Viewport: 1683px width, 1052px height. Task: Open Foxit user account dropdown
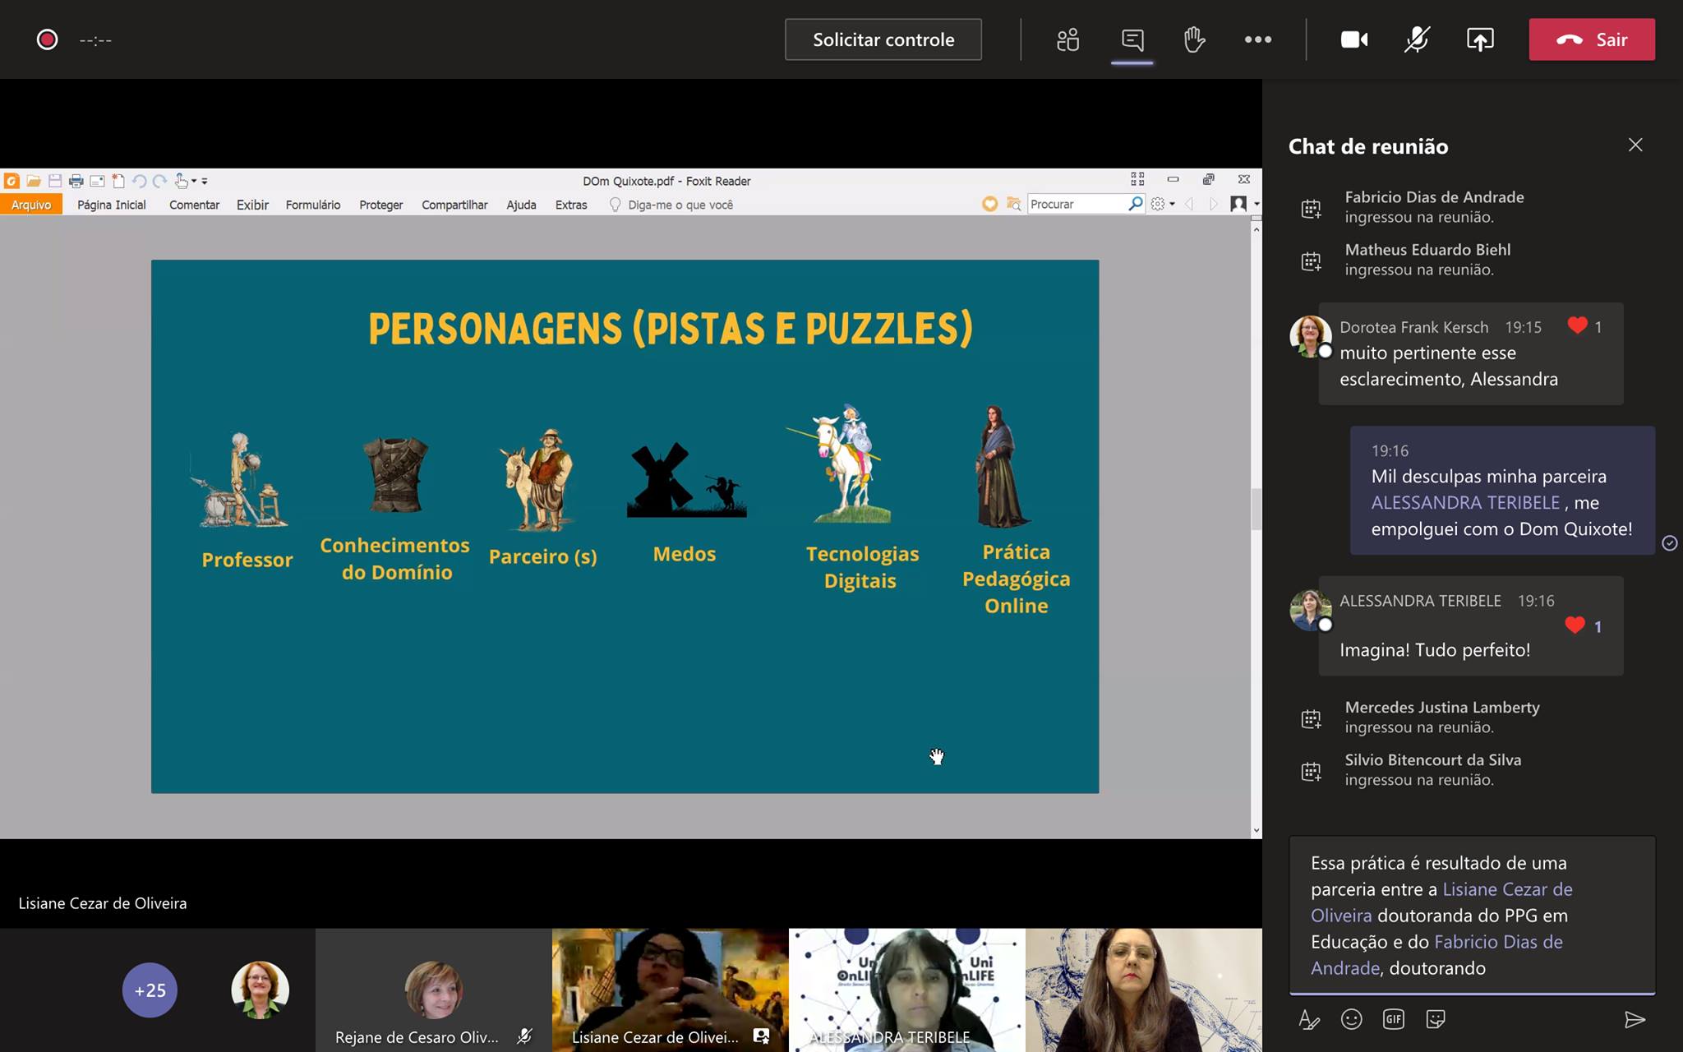1244,204
